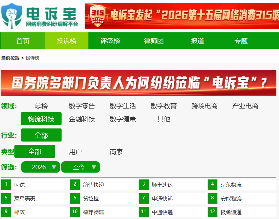Image resolution: width=279 pixels, height=219 pixels.
Task: Select the 总榜 domain filter
Action: [41, 106]
